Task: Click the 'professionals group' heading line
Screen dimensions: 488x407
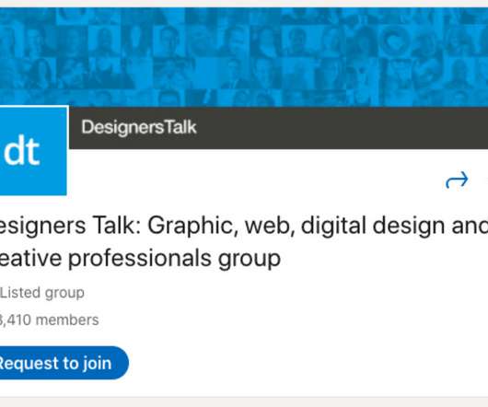Action: [174, 259]
